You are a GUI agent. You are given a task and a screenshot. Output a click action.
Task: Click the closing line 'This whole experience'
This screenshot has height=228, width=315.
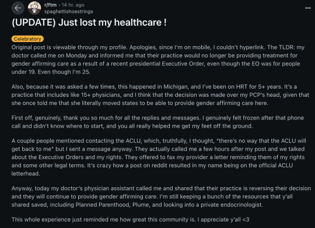(130, 219)
